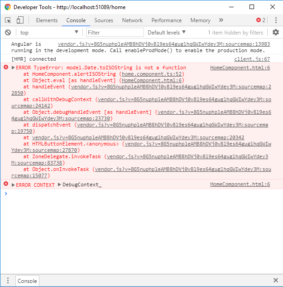The image size is (283, 287).
Task: Expand the DebugContext_ object
Action: coord(59,185)
